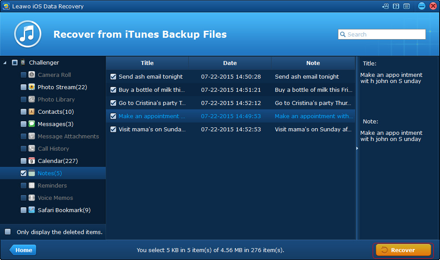Click the Notes icon
This screenshot has width=440, height=260.
pos(32,173)
